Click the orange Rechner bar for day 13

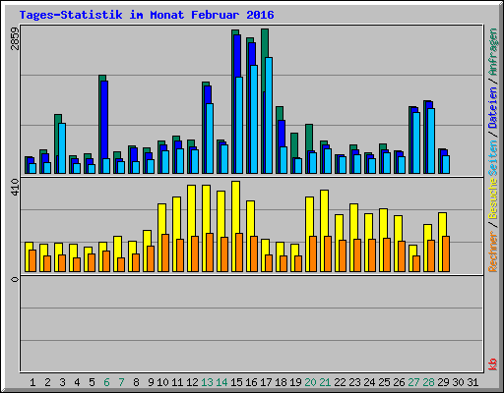pyautogui.click(x=210, y=253)
